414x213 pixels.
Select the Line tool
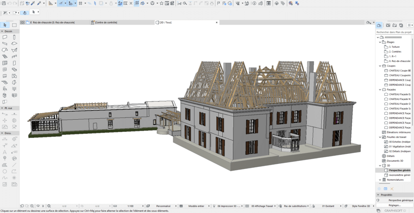coord(14,165)
